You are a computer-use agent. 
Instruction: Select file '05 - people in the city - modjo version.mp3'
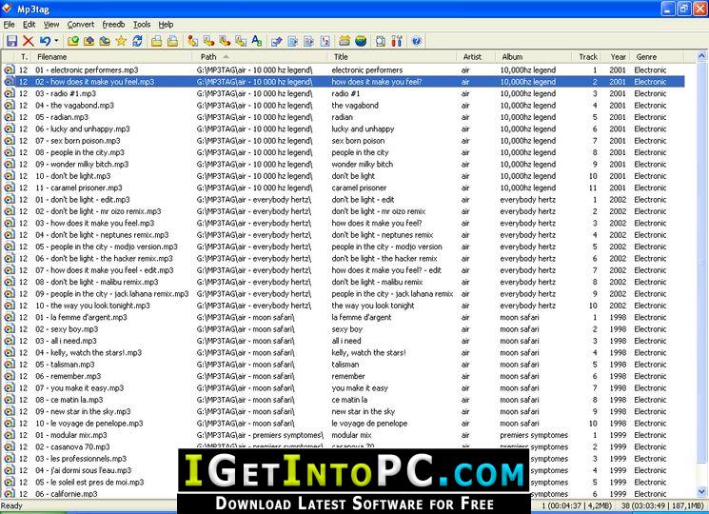coord(107,247)
